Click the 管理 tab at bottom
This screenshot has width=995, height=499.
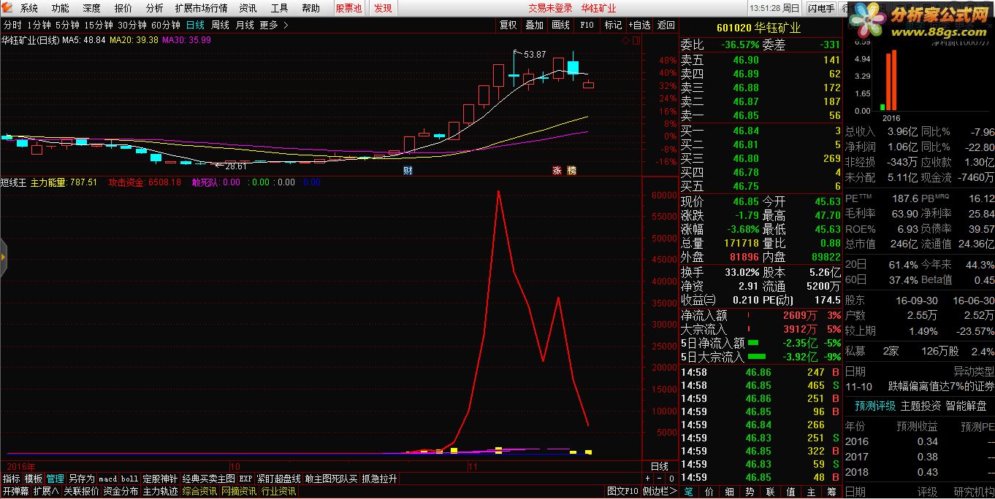(x=56, y=479)
